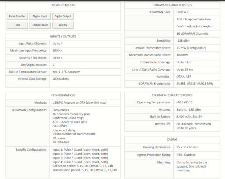
Task: Click the TECHNICAL CHARACTERISTICS heading
Action: [172, 95]
